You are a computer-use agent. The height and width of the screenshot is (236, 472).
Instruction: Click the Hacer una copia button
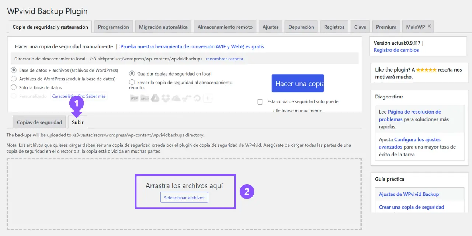pyautogui.click(x=298, y=83)
